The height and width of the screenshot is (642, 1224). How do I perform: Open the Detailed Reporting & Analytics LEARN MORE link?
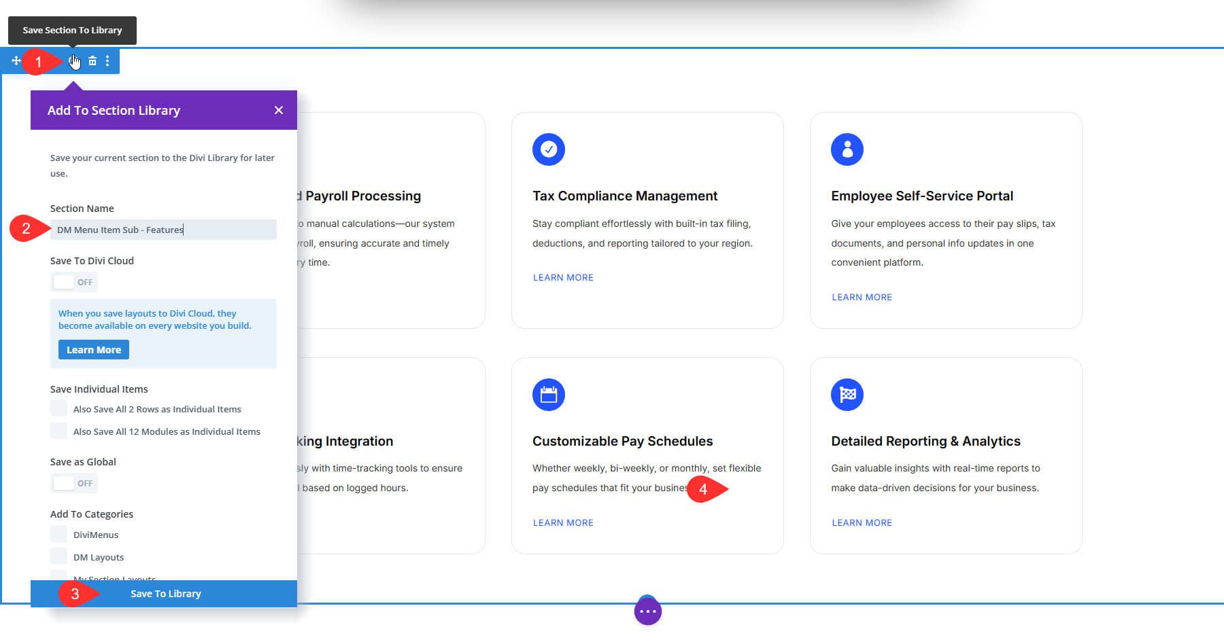(x=862, y=522)
